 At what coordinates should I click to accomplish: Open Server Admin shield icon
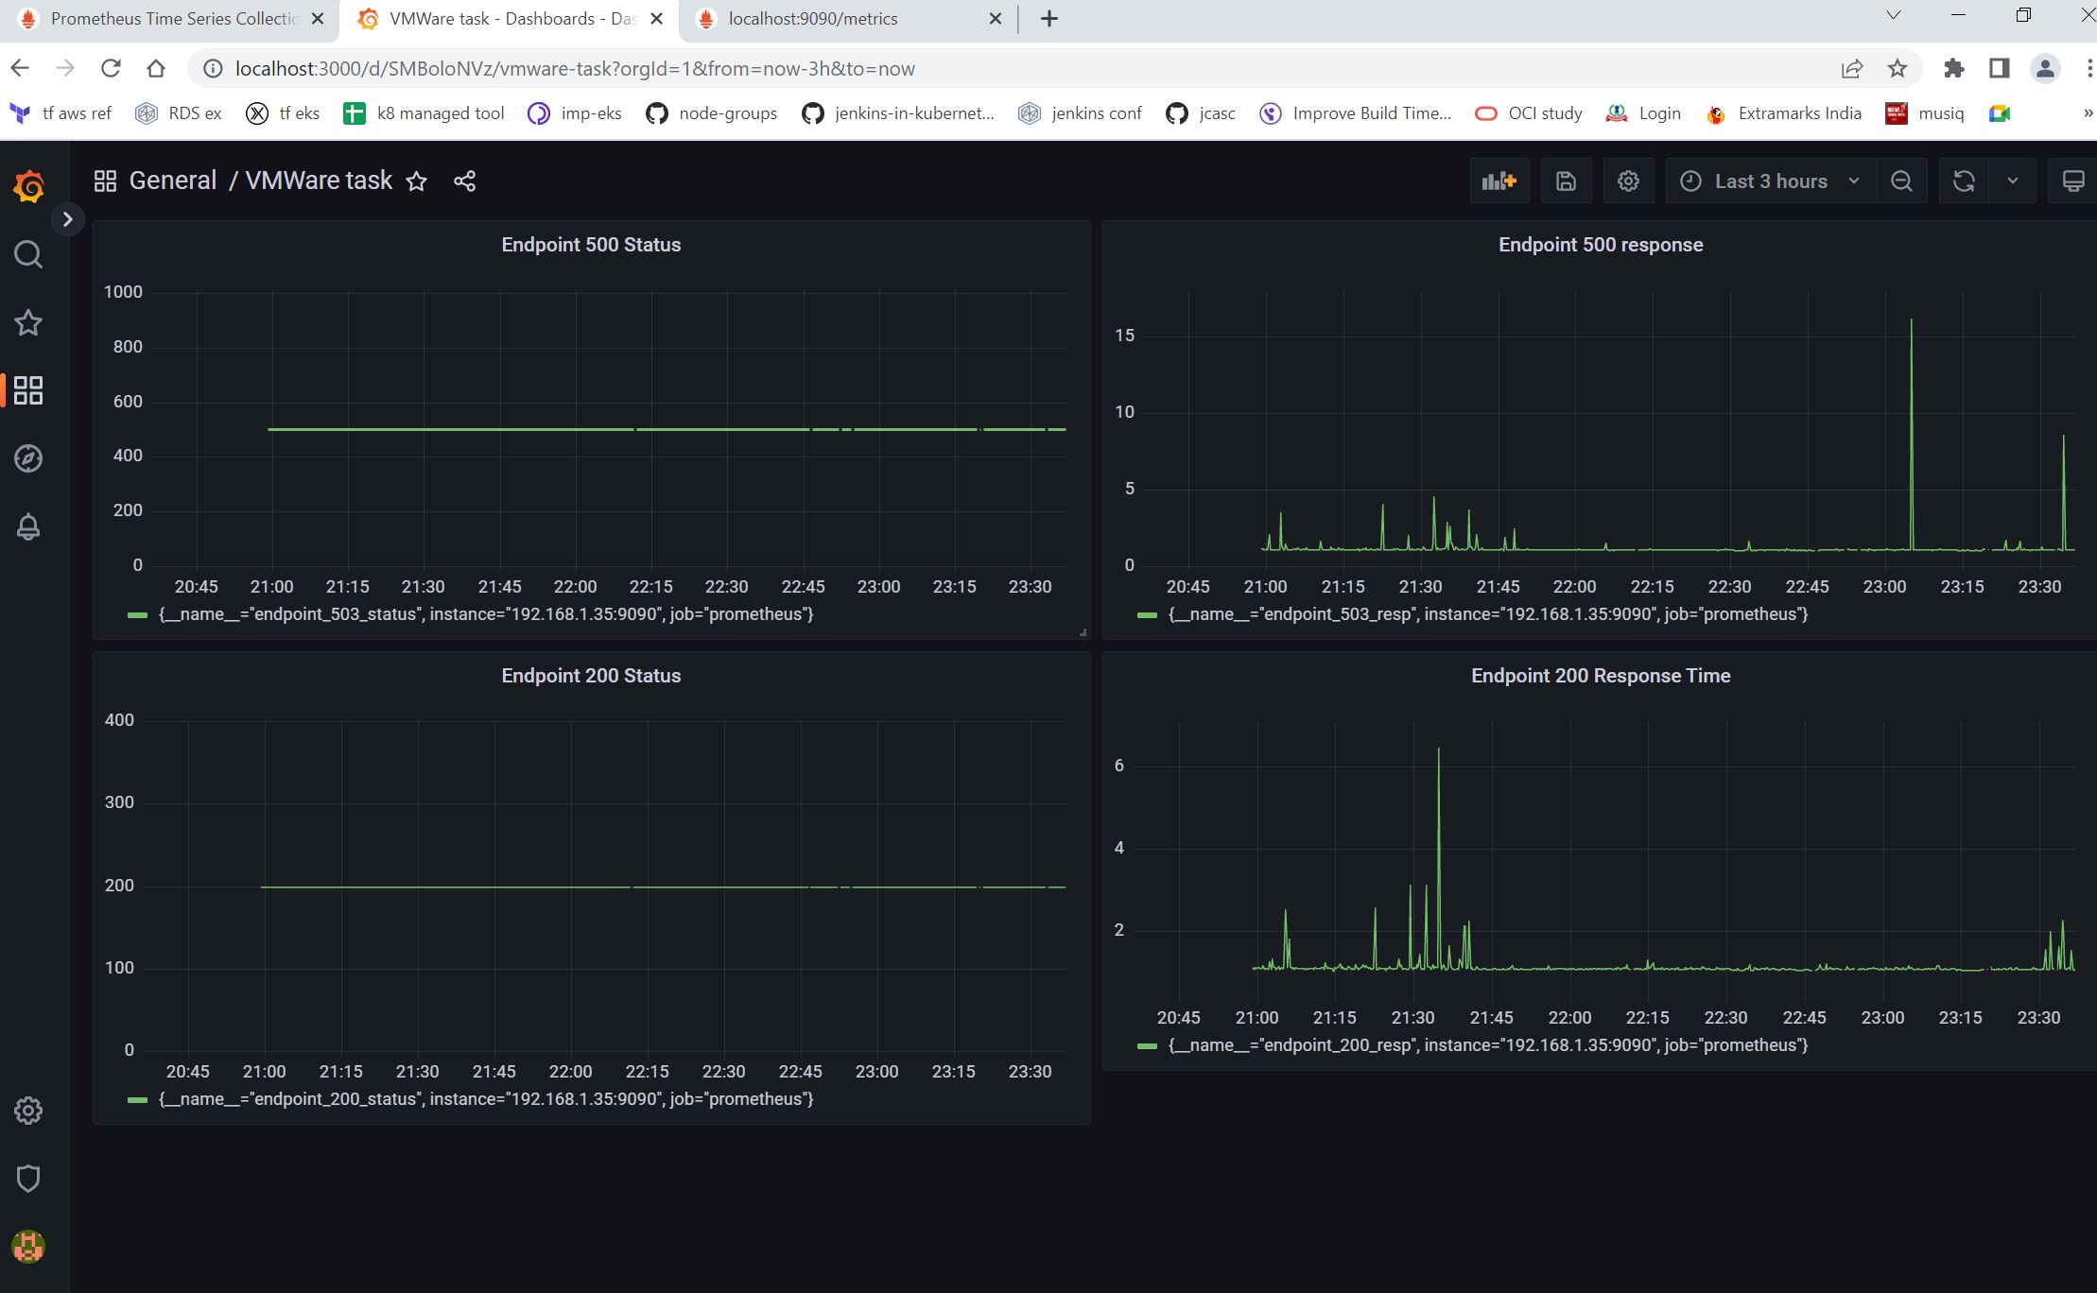tap(28, 1179)
